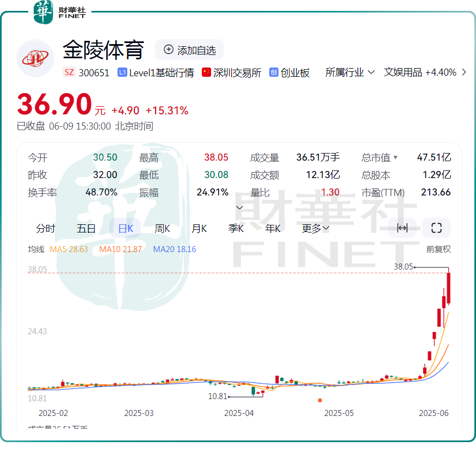Click 振幅 value 24.91%

pyautogui.click(x=213, y=192)
